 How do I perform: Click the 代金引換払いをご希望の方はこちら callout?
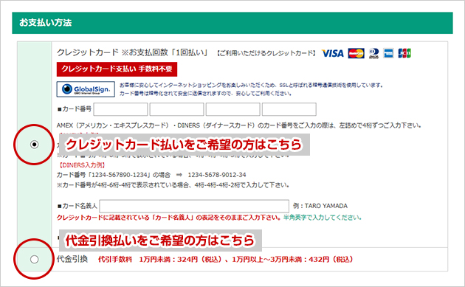pos(160,241)
